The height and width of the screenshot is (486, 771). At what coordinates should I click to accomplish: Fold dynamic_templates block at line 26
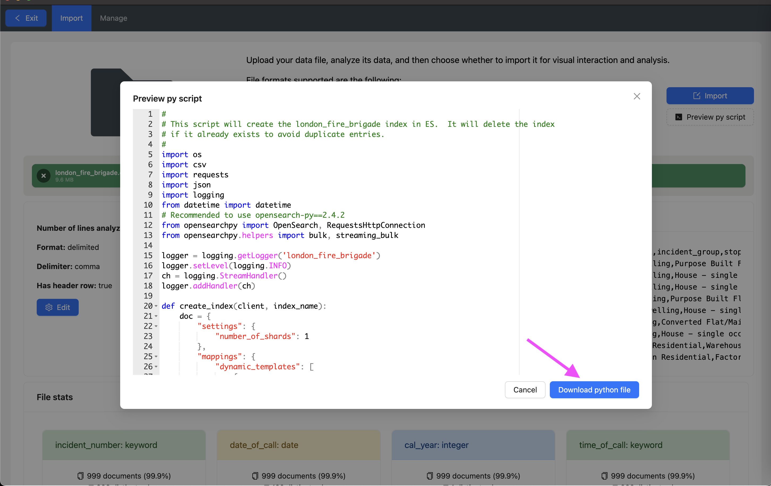[x=156, y=367]
